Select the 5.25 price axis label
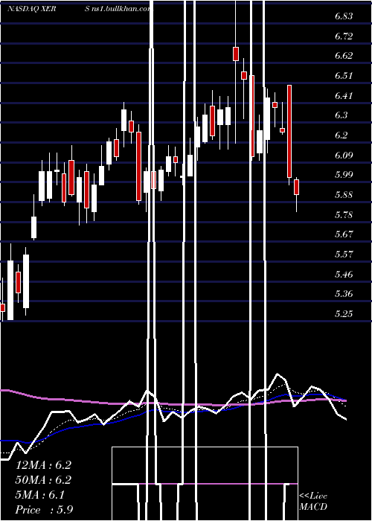372x521 pixels. 344,314
